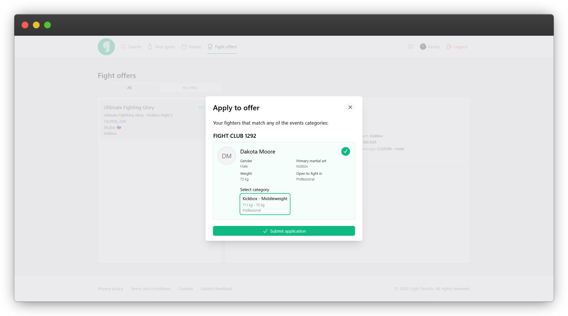Click the green zoom window button
The width and height of the screenshot is (568, 316).
coord(47,25)
